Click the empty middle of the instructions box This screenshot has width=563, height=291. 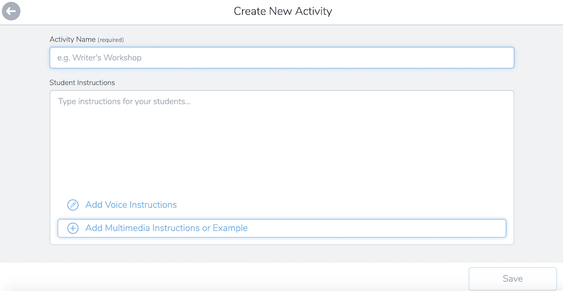(282, 151)
